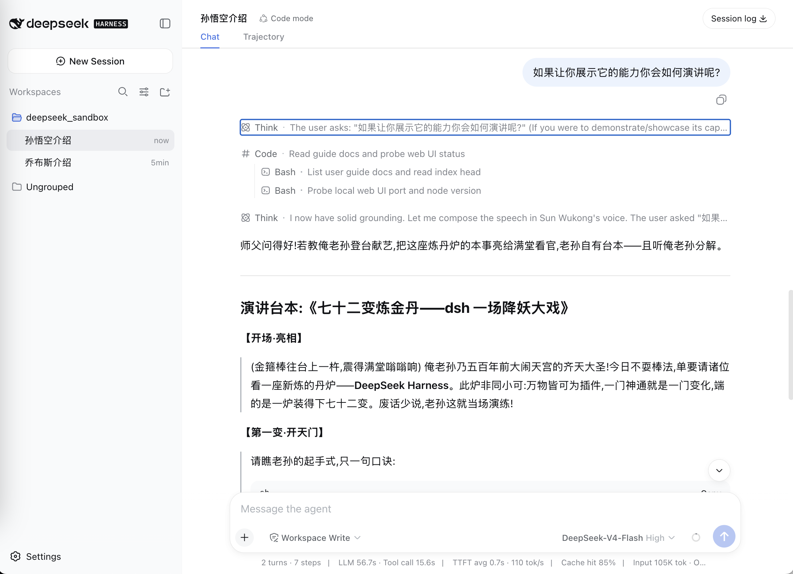Click the first Think step icon
The image size is (793, 574).
coord(246,127)
